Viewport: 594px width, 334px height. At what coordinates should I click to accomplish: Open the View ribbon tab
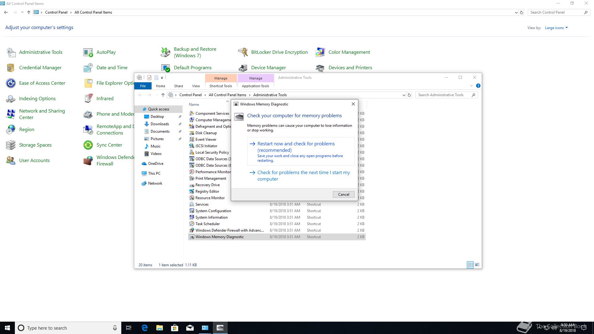click(x=196, y=86)
